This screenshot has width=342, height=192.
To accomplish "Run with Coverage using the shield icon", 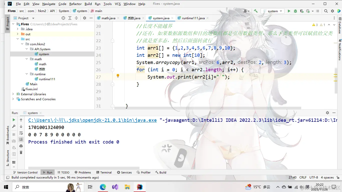I will pos(302,11).
